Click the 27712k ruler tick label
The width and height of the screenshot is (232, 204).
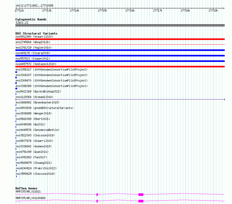point(19,10)
